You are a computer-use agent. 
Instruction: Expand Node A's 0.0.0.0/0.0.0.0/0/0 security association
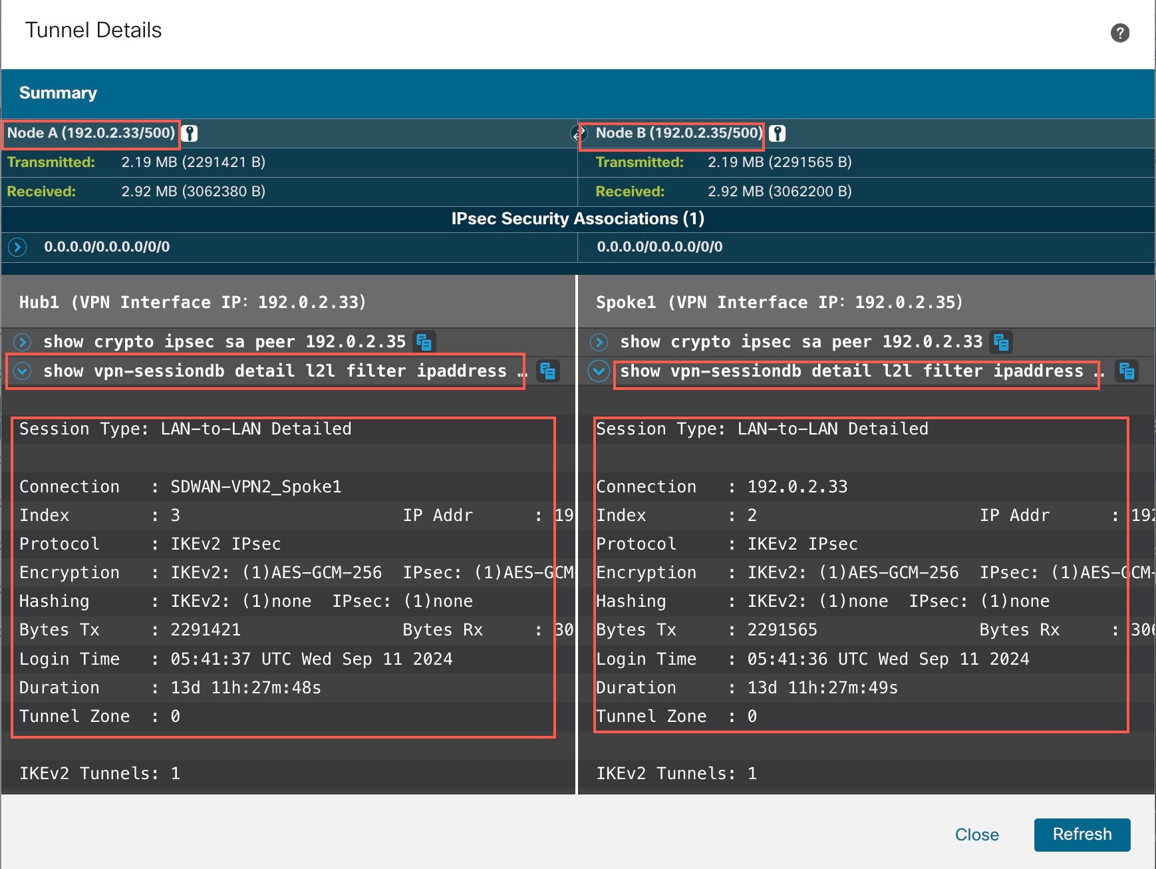[16, 246]
